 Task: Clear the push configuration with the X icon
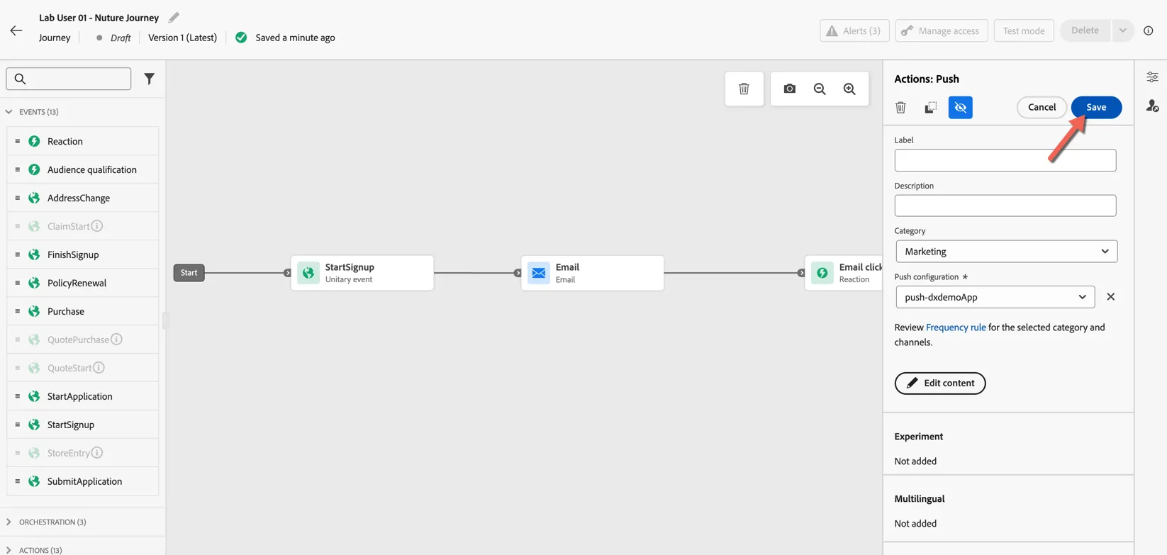pos(1110,297)
